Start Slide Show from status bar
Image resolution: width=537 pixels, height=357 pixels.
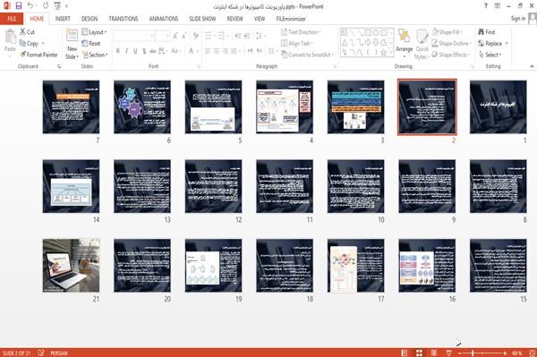(x=448, y=353)
